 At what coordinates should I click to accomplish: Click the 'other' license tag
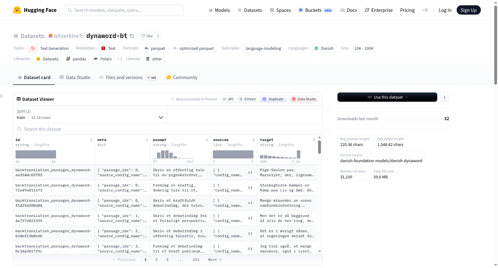pos(154,59)
